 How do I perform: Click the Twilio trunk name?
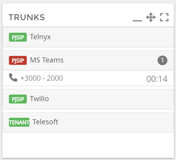click(39, 98)
